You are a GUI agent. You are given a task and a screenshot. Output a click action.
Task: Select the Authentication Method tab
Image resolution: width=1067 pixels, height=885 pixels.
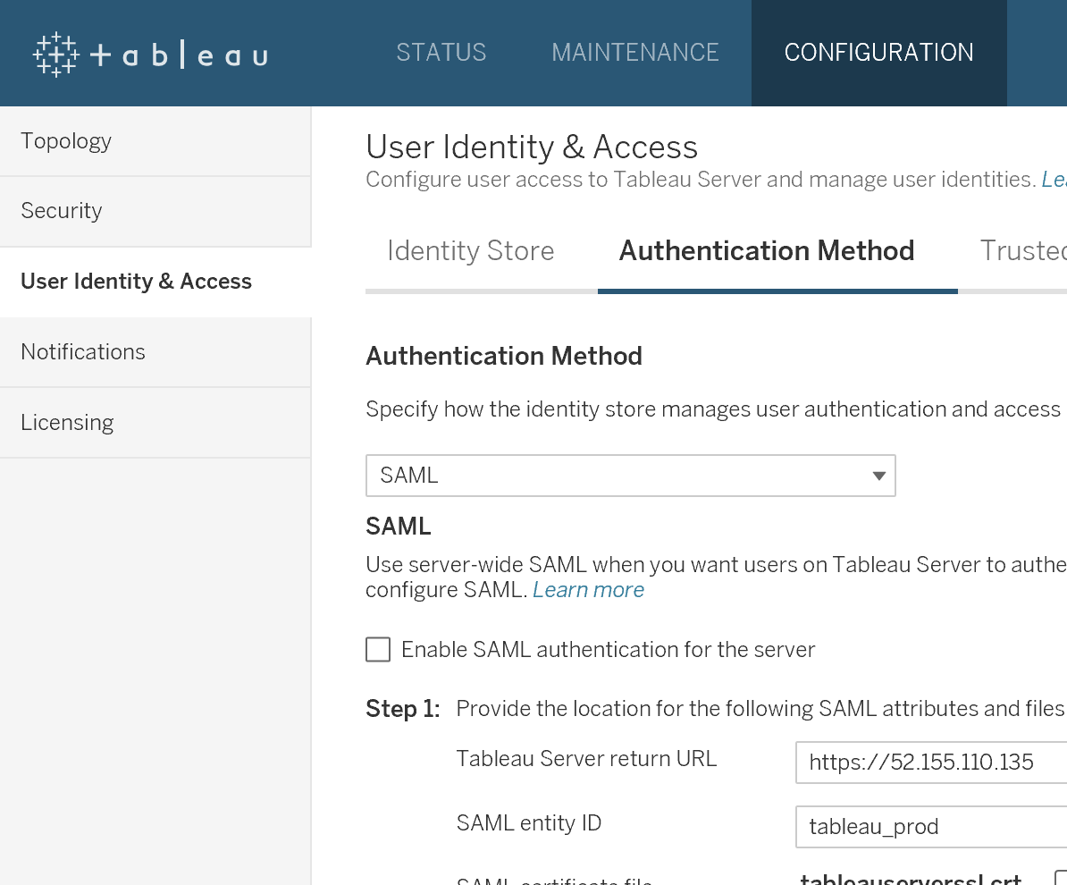point(767,251)
